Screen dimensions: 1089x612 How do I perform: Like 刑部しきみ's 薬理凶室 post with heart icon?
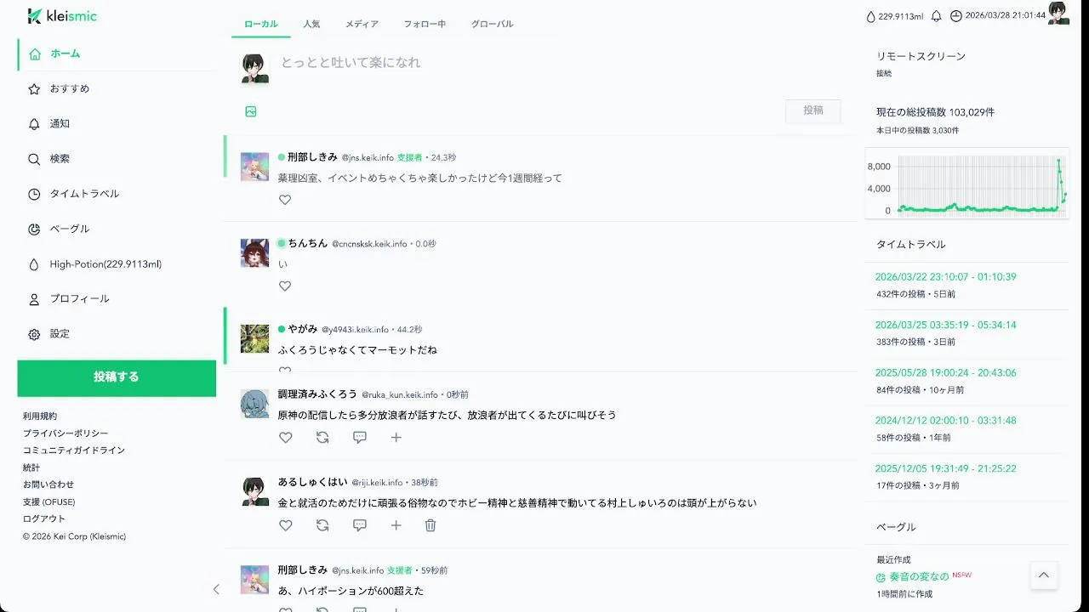(x=285, y=200)
